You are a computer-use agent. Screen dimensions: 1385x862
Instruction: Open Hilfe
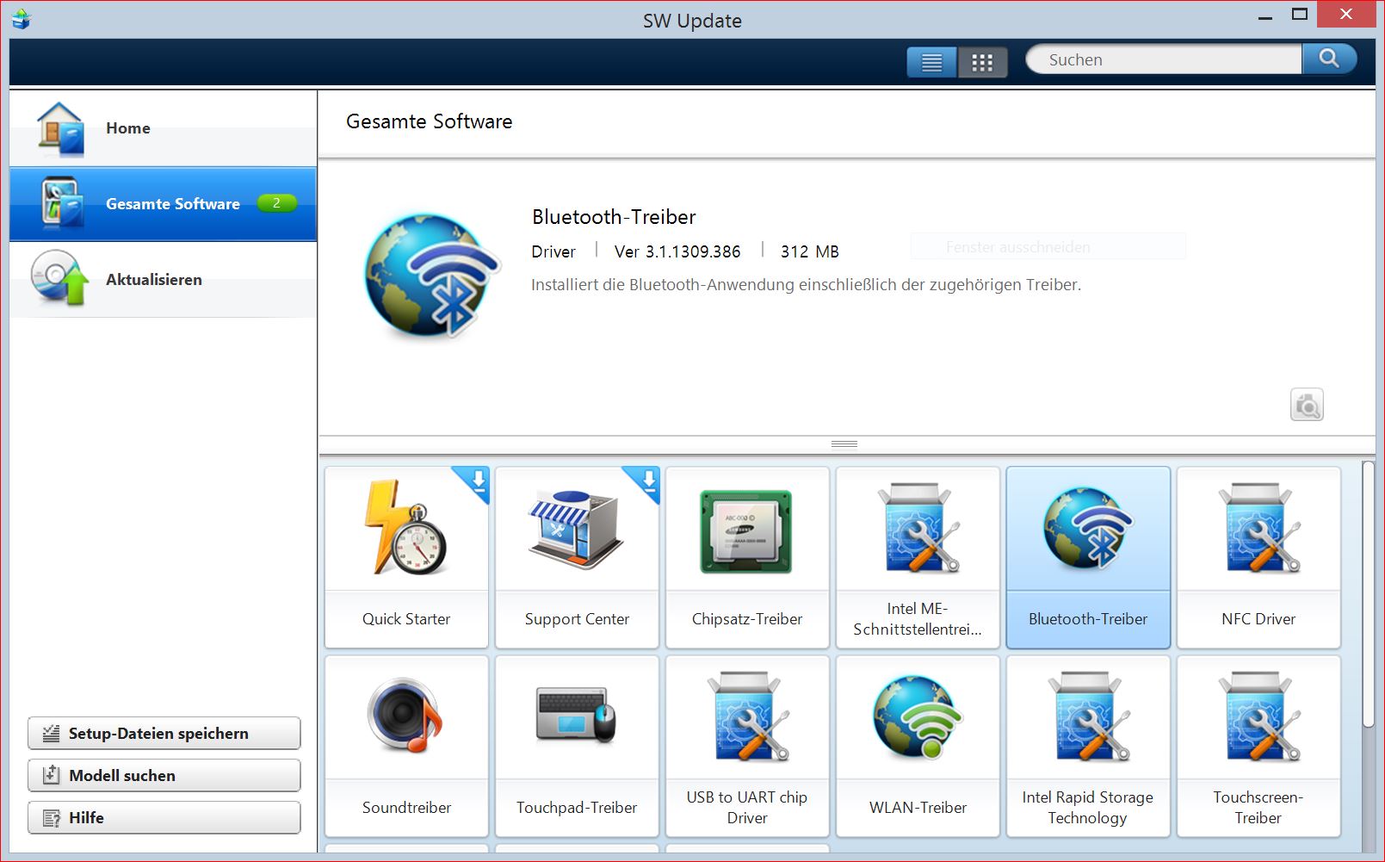(164, 818)
